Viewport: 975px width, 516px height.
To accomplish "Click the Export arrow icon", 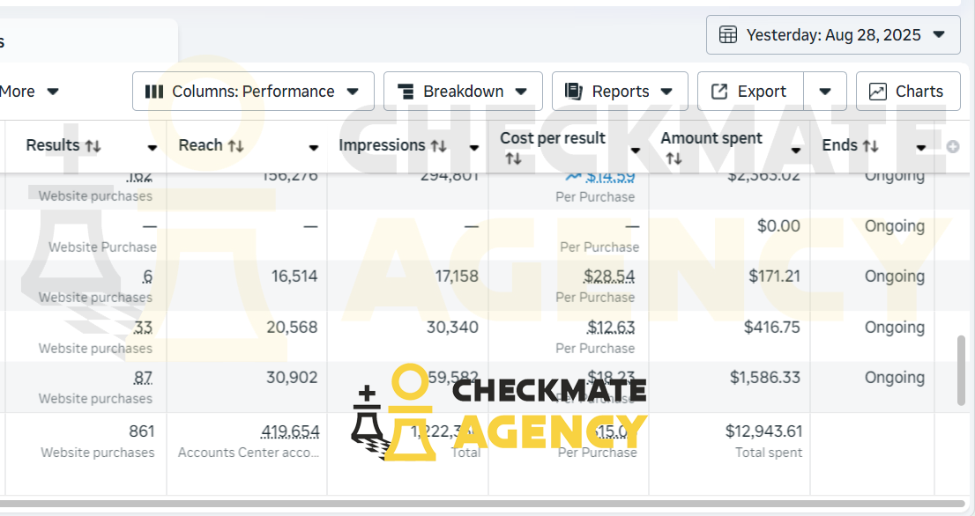I will 719,92.
